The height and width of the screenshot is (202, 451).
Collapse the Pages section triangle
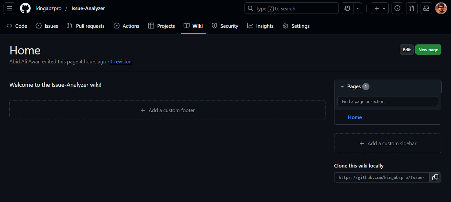[342, 87]
